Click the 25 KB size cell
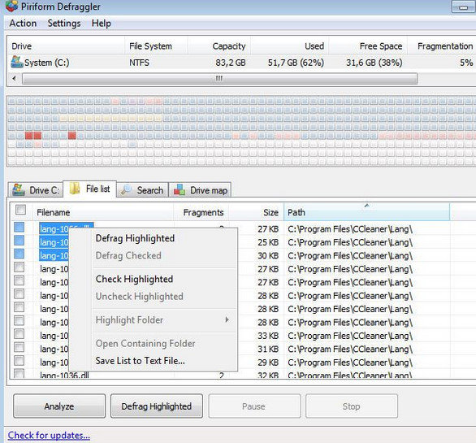Image resolution: width=476 pixels, height=443 pixels. 268,242
